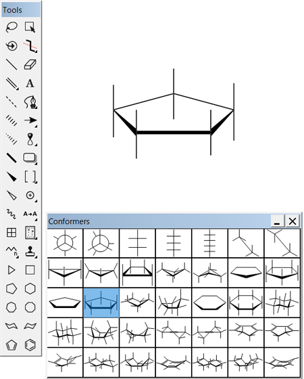Choose the Orbital tool
The height and width of the screenshot is (379, 304).
(x=30, y=139)
